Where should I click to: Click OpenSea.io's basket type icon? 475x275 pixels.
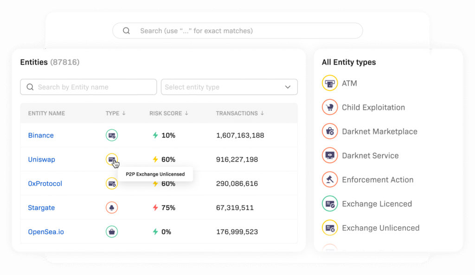coord(111,232)
